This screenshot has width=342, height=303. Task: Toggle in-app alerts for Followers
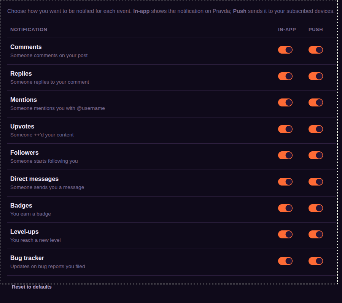coord(285,155)
